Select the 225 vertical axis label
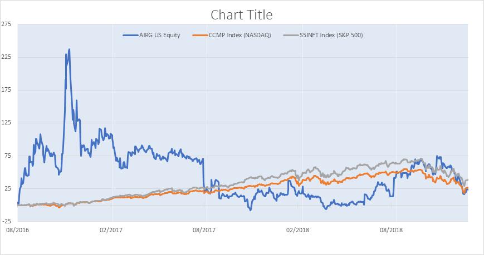 point(8,57)
